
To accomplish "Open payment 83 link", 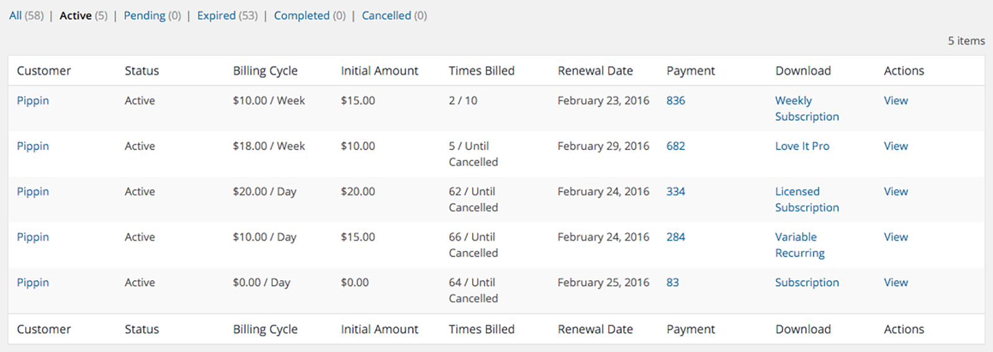I will tap(673, 283).
